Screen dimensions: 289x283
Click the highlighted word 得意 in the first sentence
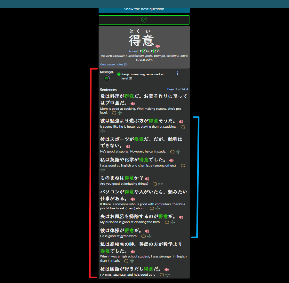[129, 96]
